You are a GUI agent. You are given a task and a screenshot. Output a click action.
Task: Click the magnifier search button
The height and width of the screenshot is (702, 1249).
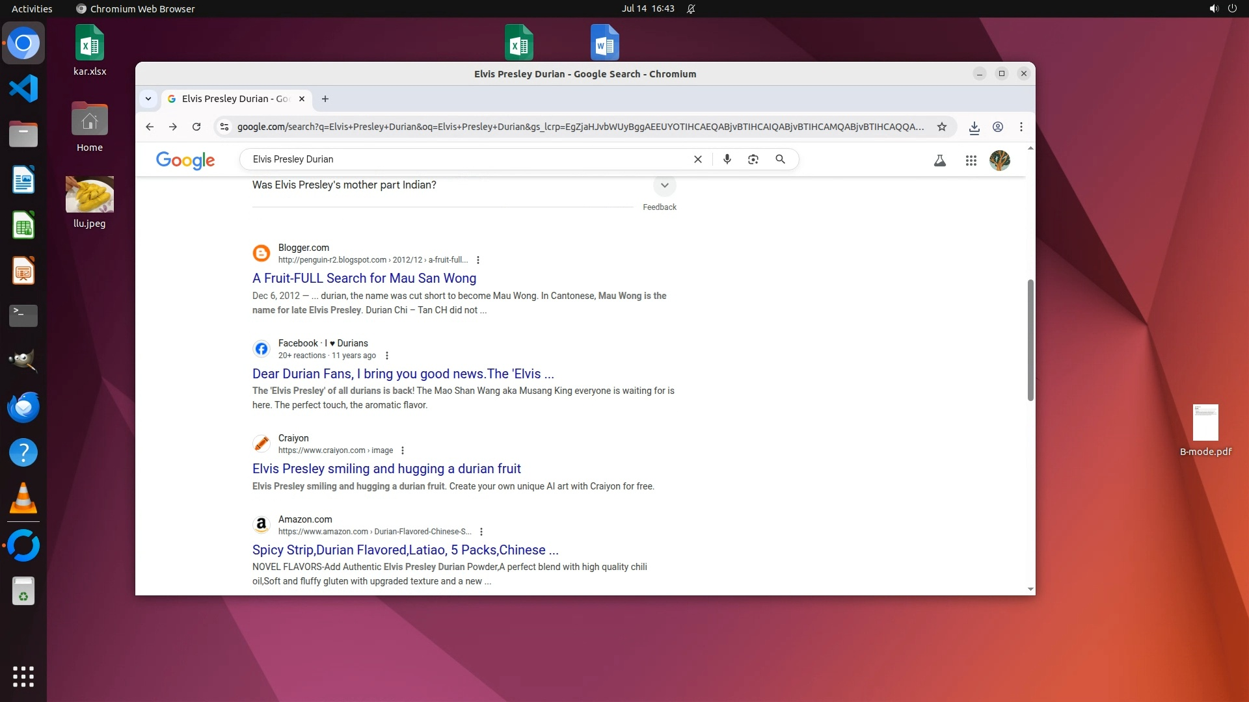[x=780, y=159]
